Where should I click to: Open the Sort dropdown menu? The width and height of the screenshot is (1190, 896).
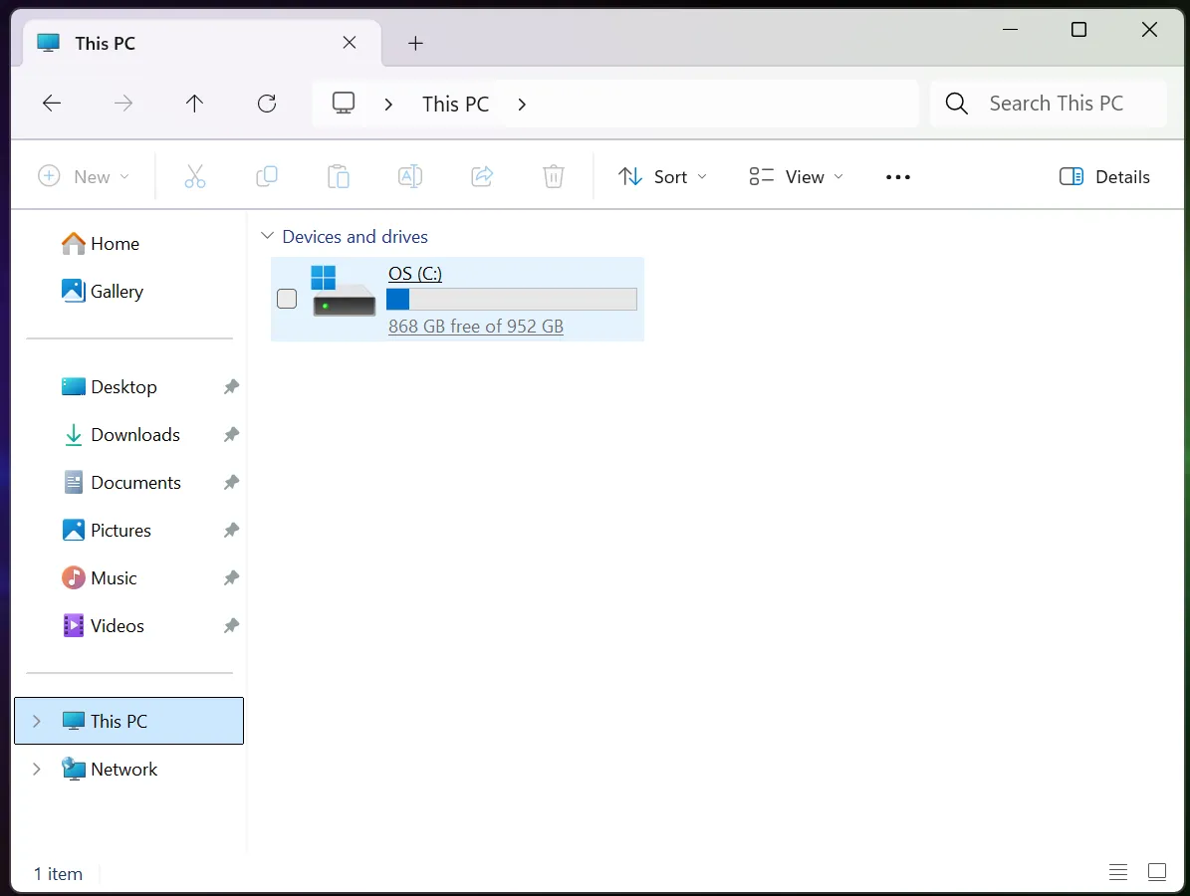click(x=662, y=177)
